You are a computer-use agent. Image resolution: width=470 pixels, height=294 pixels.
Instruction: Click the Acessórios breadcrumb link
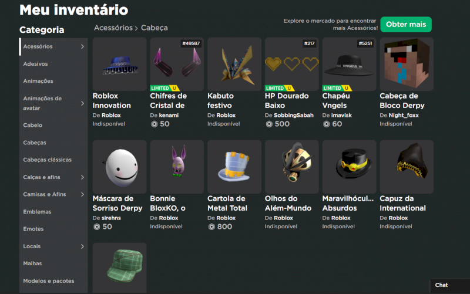113,28
